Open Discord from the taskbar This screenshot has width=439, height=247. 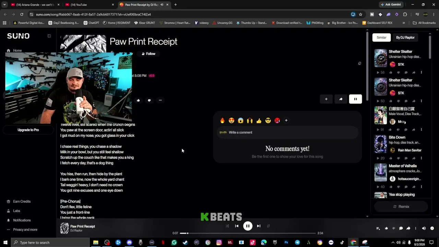click(129, 243)
